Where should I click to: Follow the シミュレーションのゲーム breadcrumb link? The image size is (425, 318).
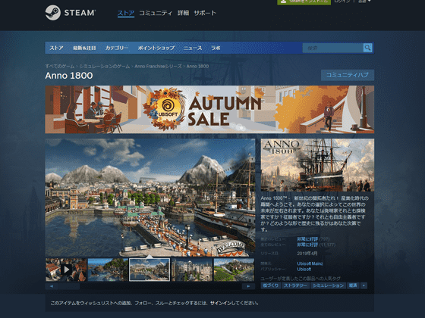pos(105,67)
